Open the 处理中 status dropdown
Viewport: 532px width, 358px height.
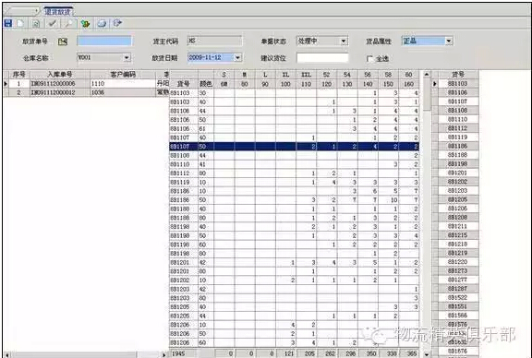click(x=344, y=41)
